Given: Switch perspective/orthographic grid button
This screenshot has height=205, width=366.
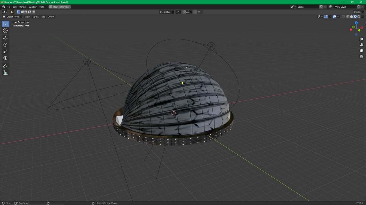Looking at the screenshot, I should [361, 56].
